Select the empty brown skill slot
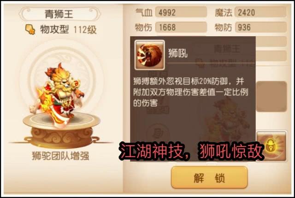Viewport: 295px width, 198px height. click(x=271, y=96)
